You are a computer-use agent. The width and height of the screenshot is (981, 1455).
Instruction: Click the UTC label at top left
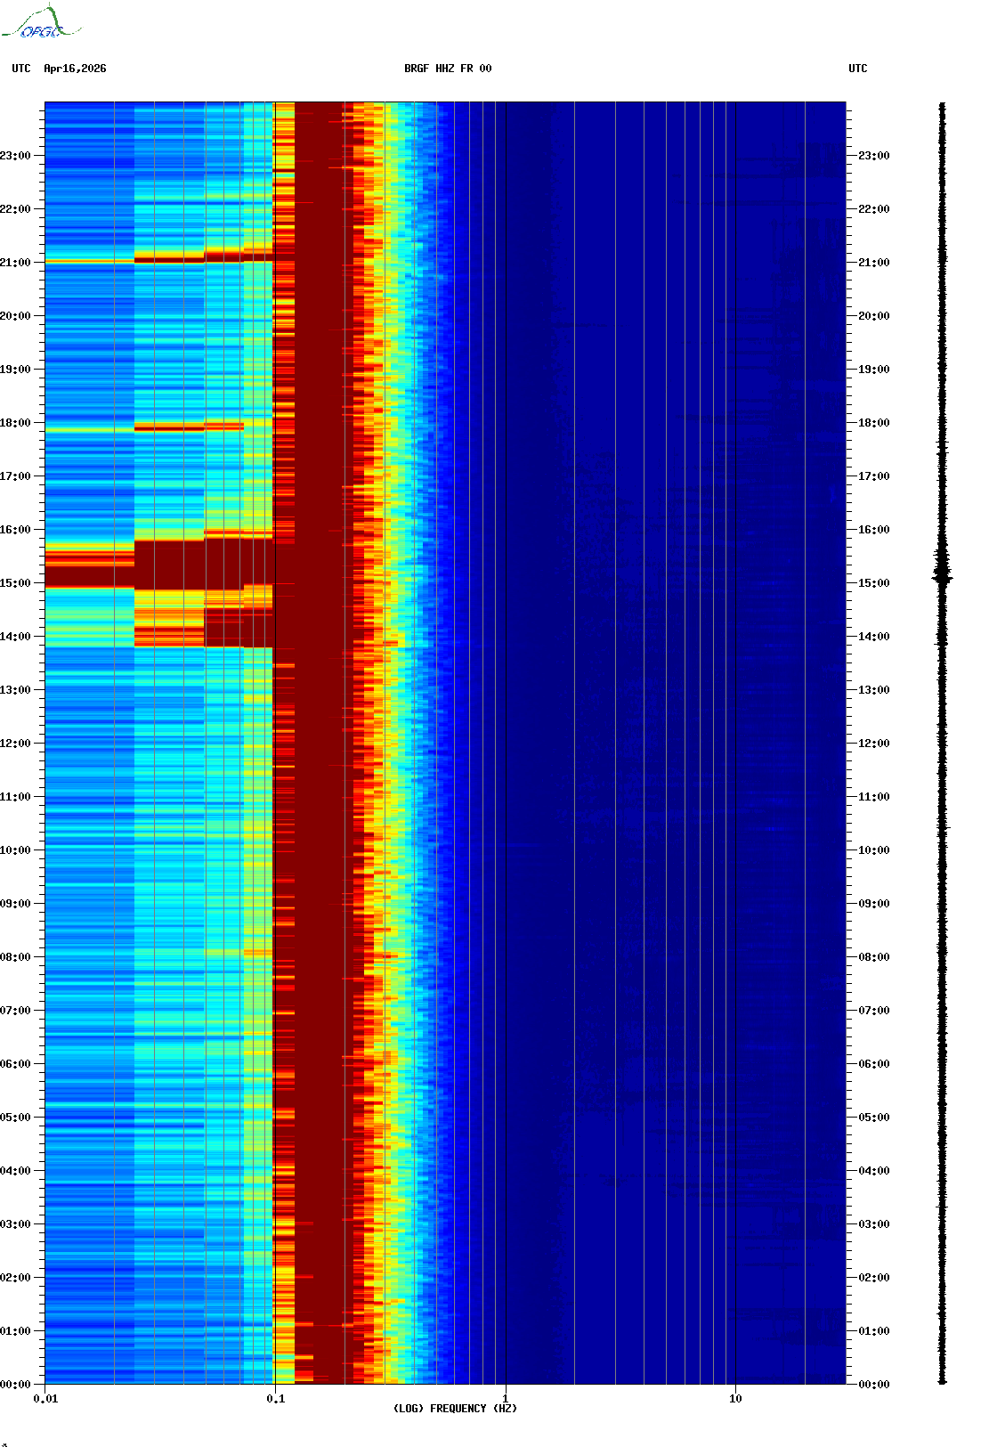[21, 69]
